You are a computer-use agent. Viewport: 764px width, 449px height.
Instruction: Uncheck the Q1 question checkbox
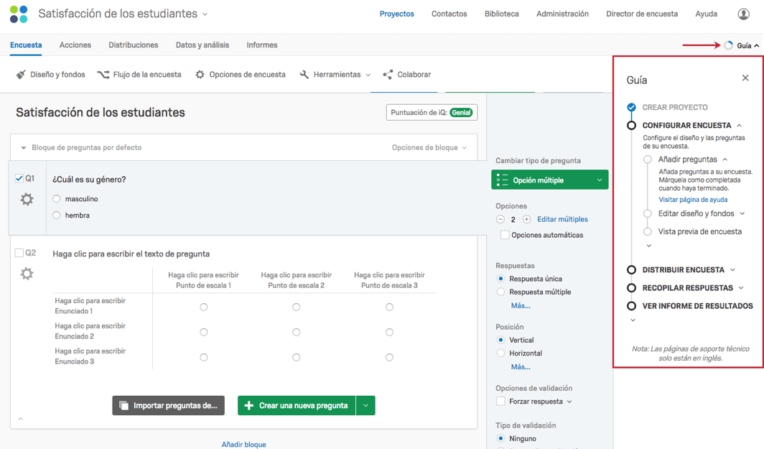click(19, 178)
